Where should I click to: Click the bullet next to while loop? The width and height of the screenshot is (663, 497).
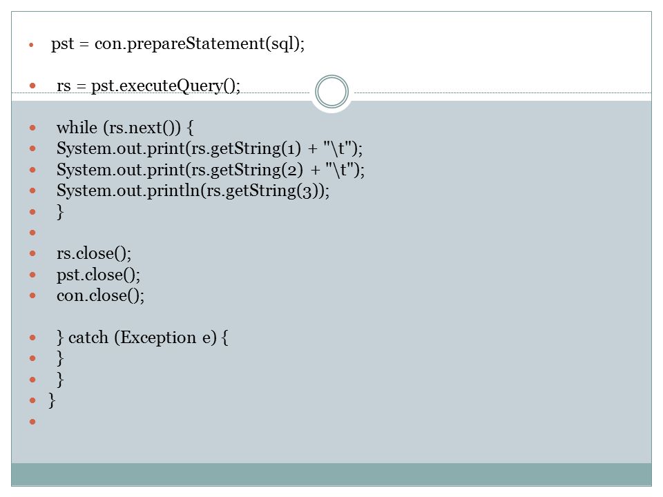click(x=32, y=128)
